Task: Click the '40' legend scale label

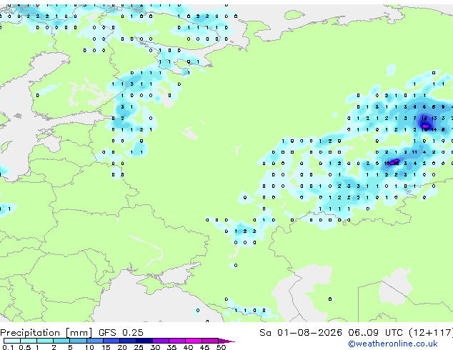Action: tap(189, 347)
